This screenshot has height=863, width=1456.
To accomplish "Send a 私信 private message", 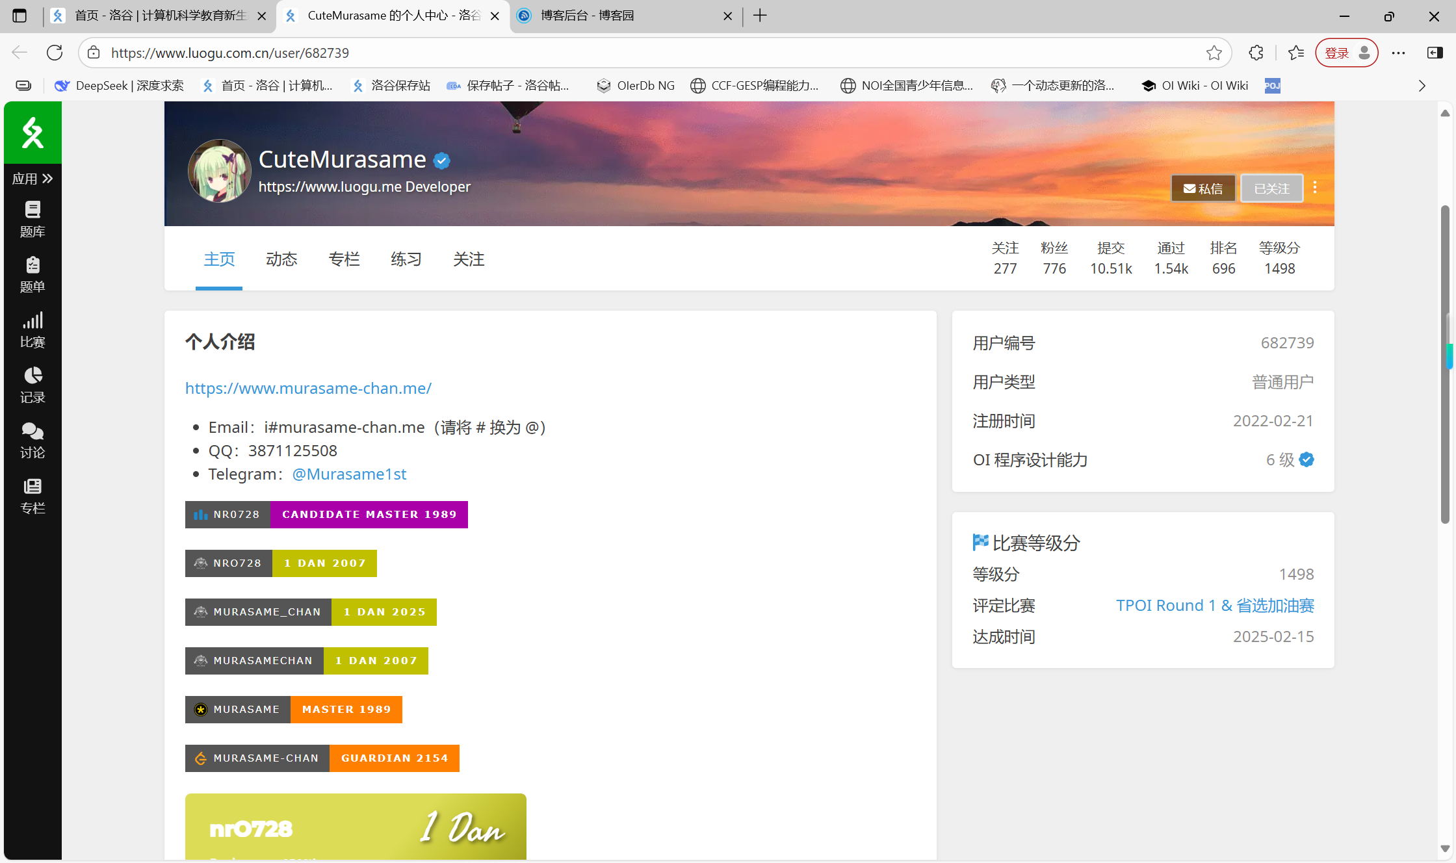I will click(x=1203, y=188).
